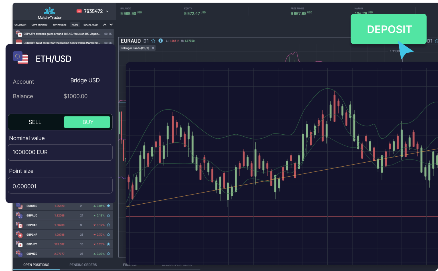
Task: Remove the Bollinger Bands indicator
Action: click(153, 48)
